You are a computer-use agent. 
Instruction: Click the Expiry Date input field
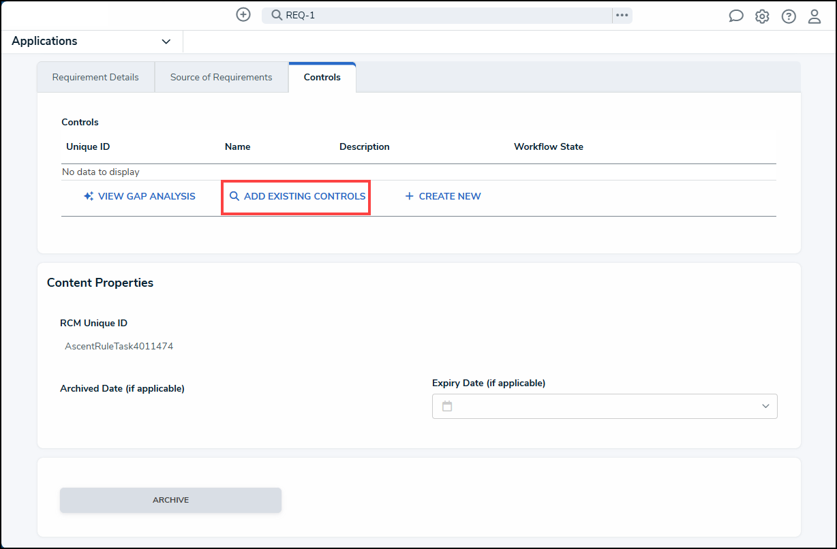pyautogui.click(x=605, y=406)
